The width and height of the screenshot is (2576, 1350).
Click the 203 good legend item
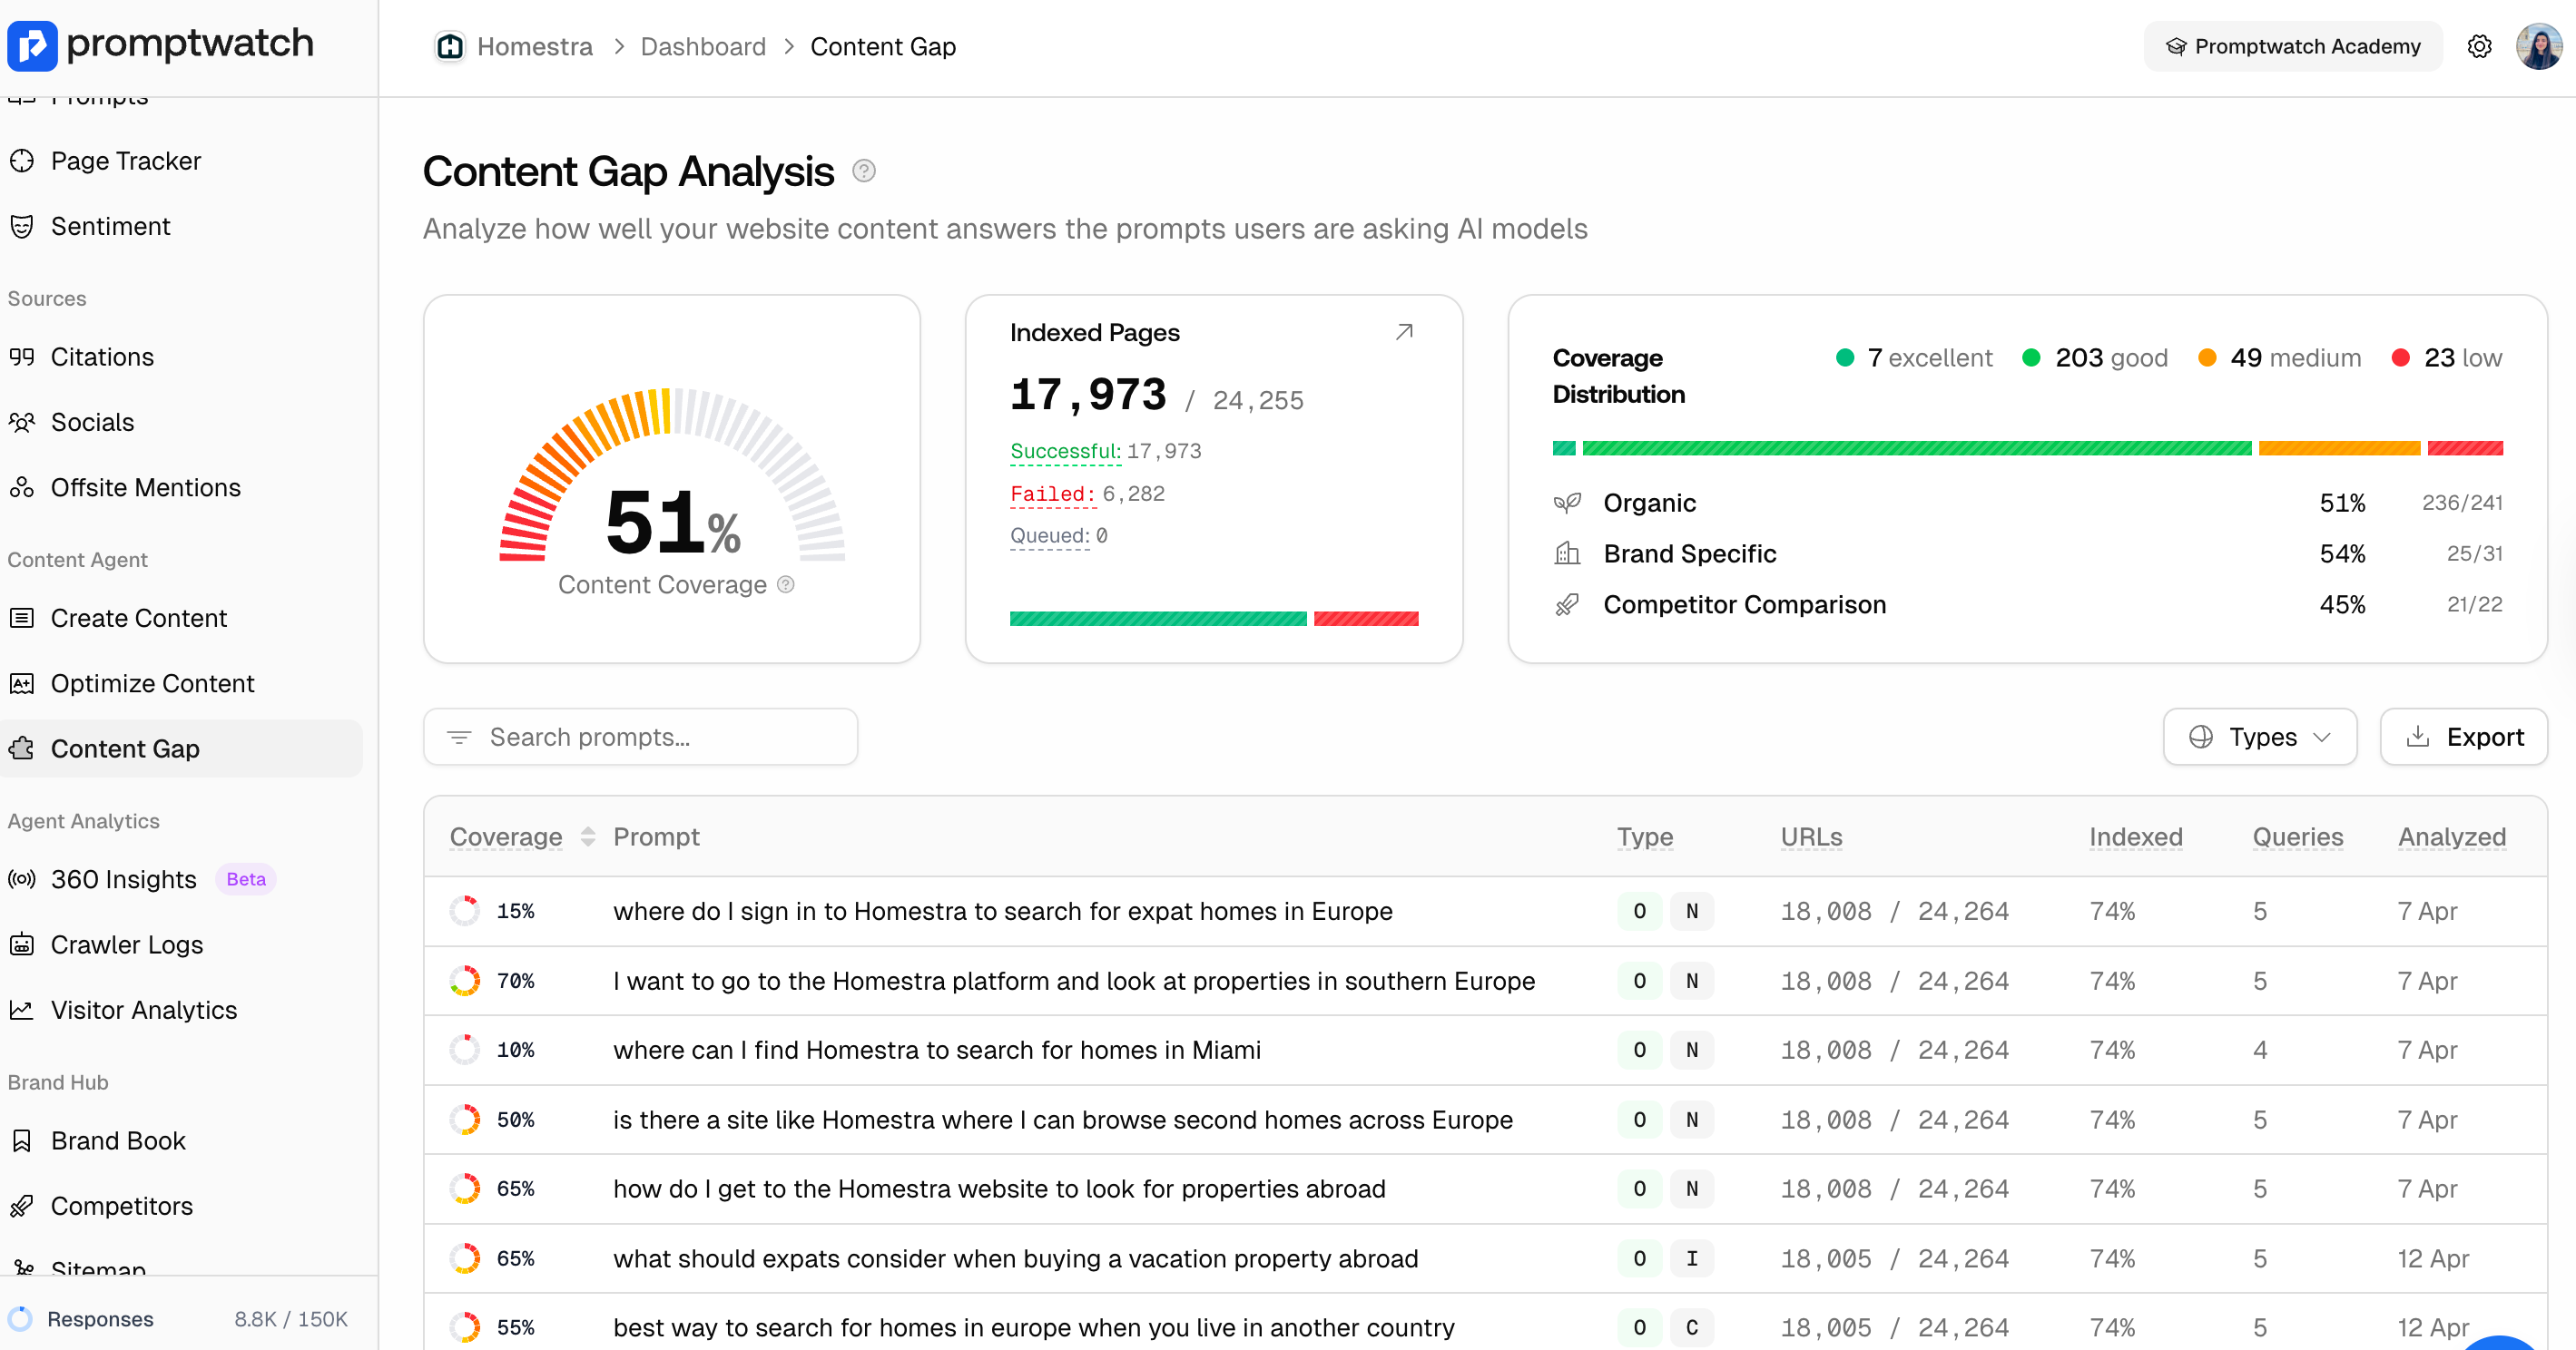pos(2095,357)
